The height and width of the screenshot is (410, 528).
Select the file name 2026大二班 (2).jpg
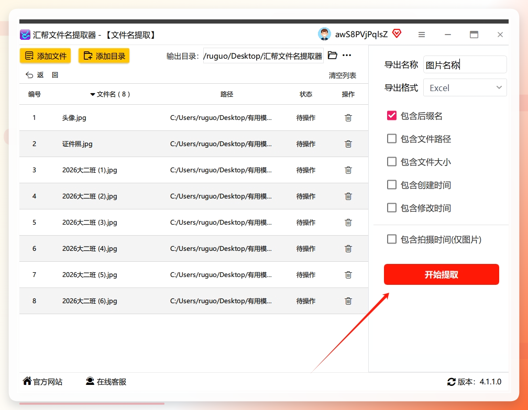coord(90,196)
